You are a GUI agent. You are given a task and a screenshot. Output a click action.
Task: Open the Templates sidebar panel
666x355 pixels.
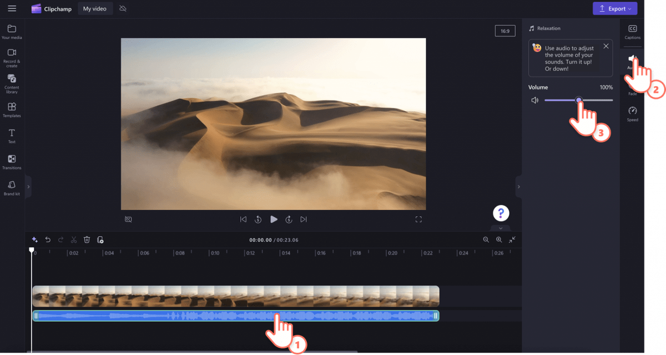[x=11, y=108]
